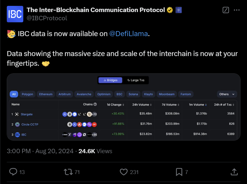Like the tweet with the heart icon

[x=123, y=172]
